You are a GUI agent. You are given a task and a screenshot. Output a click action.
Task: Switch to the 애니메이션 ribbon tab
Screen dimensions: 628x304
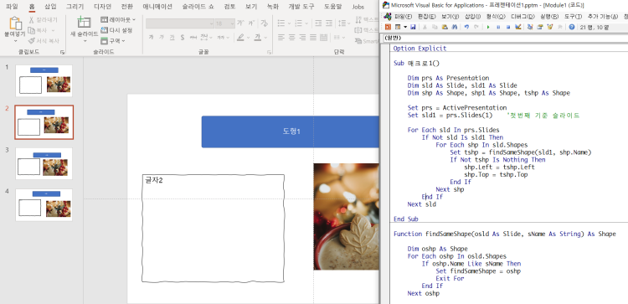(x=157, y=7)
